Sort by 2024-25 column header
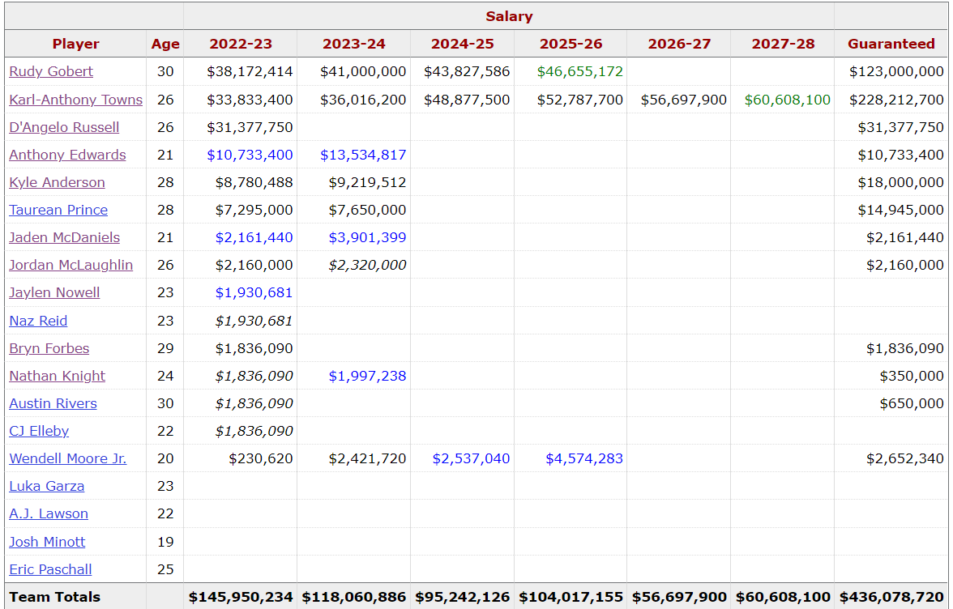953x609 pixels. (x=463, y=44)
